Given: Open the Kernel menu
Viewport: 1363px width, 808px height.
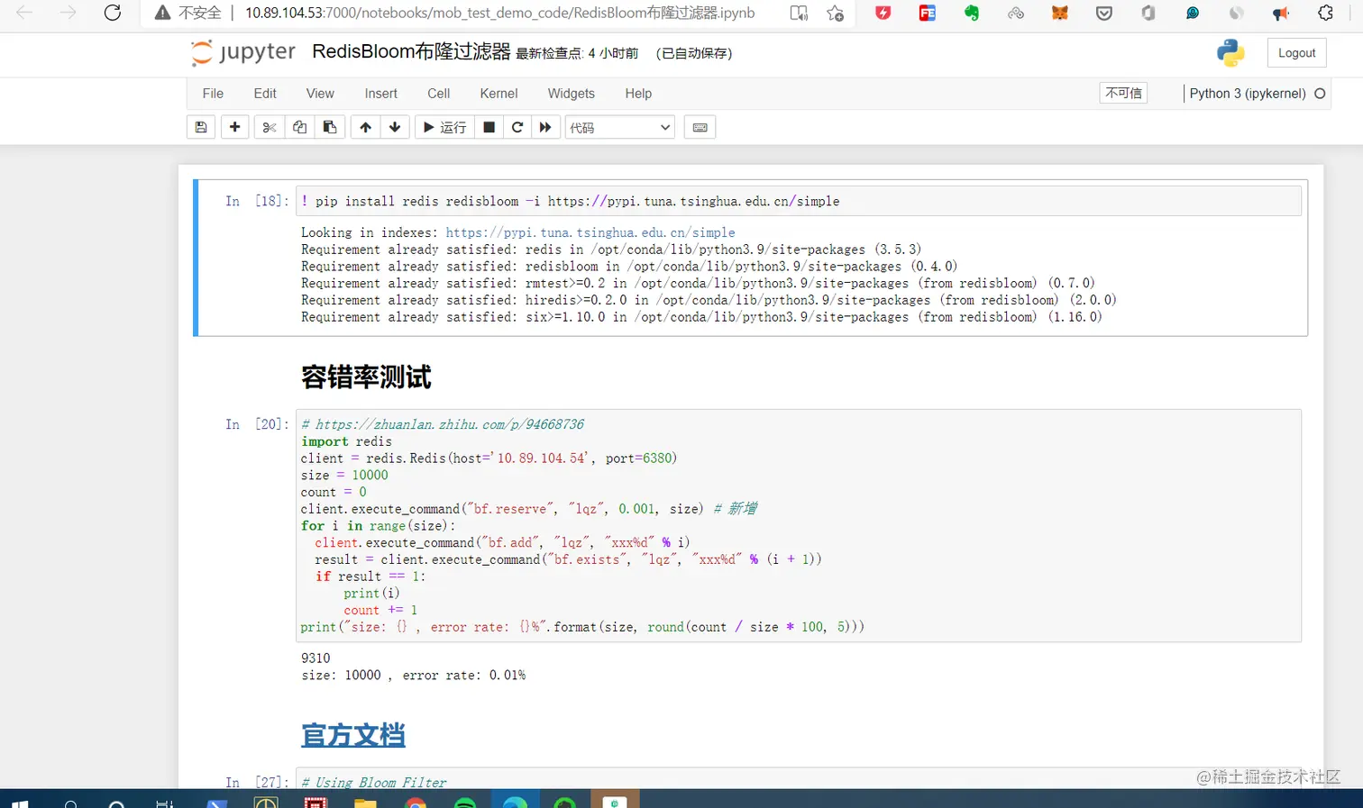Looking at the screenshot, I should click(499, 94).
